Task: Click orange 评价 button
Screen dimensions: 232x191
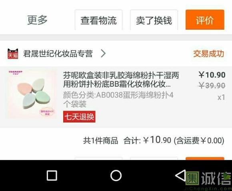Action: point(205,20)
